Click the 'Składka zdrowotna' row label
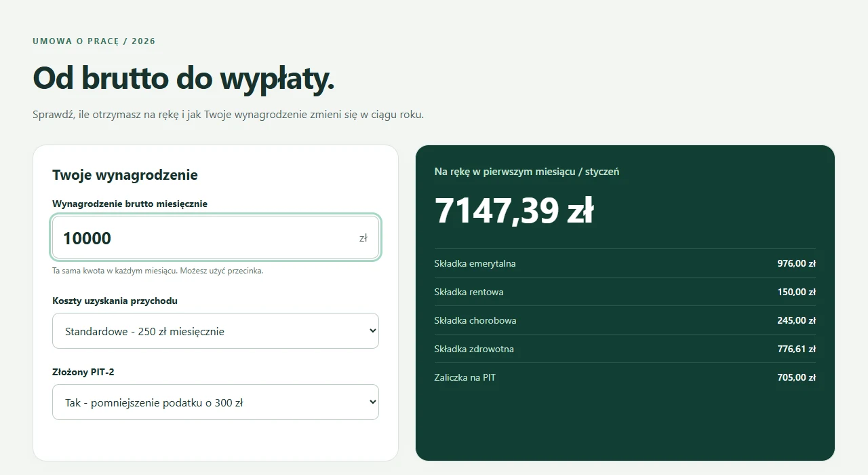The image size is (868, 475). pyautogui.click(x=474, y=349)
